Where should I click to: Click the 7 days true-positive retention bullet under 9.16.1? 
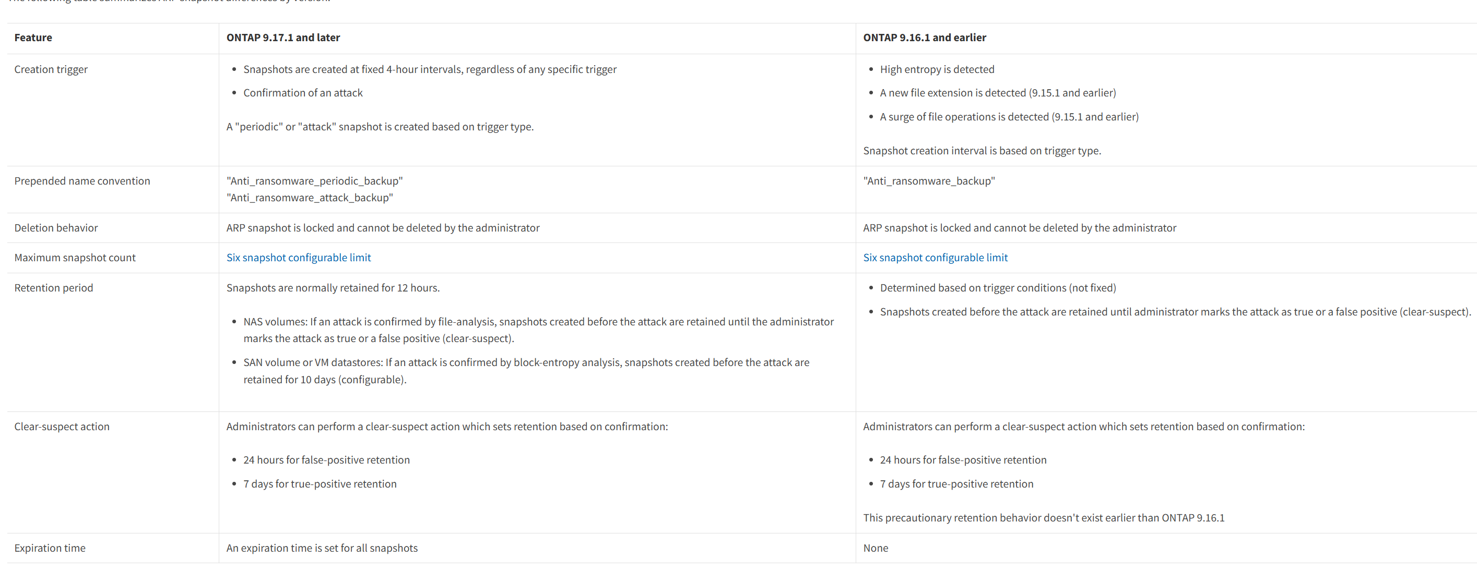[x=956, y=484]
